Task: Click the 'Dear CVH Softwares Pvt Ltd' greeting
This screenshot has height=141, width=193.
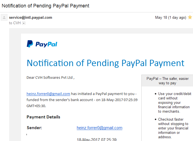Action: point(51,78)
